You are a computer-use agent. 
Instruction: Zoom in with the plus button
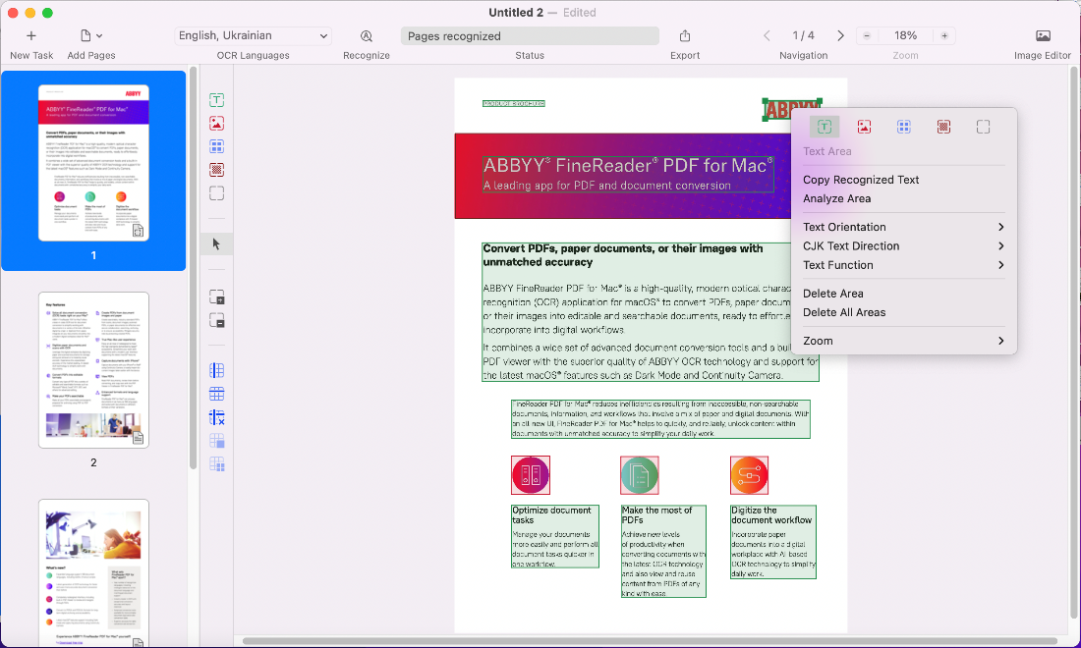pyautogui.click(x=944, y=35)
